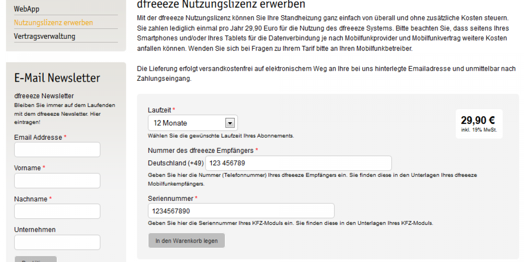Select Nutzungslizenz erwerben in sidebar menu
The width and height of the screenshot is (524, 262).
[x=53, y=23]
